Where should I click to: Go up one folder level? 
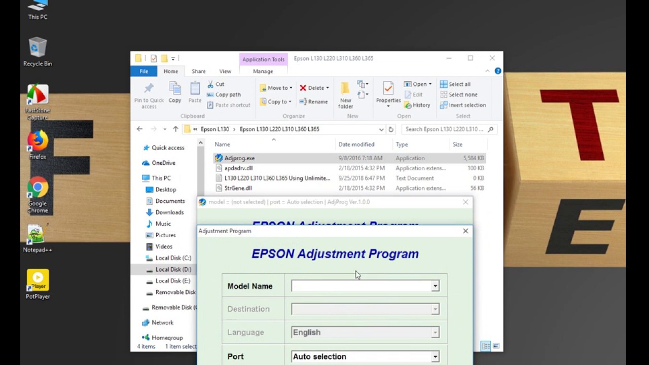[x=175, y=129]
